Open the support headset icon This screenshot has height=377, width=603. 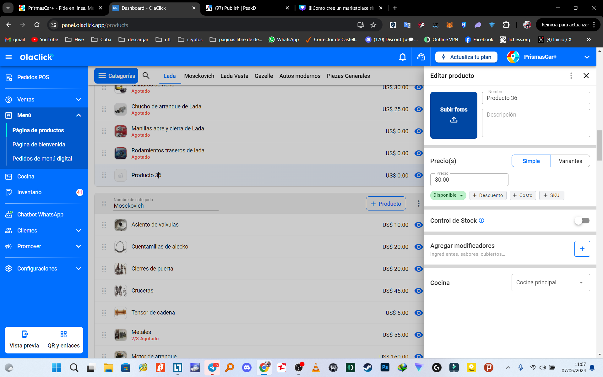coord(421,57)
